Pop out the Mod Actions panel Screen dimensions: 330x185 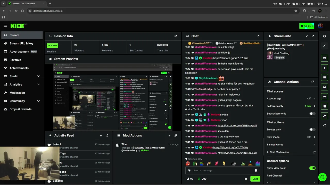(x=176, y=135)
